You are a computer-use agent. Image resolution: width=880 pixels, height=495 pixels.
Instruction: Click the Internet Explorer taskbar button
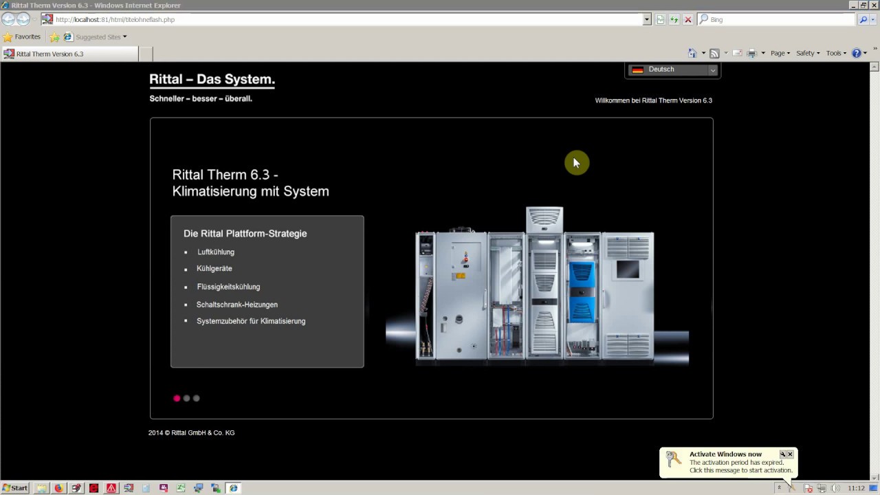[233, 488]
